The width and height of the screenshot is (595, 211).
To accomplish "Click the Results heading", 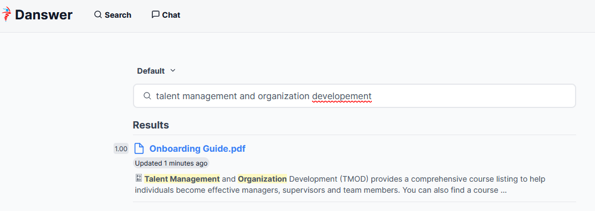I will pyautogui.click(x=151, y=125).
